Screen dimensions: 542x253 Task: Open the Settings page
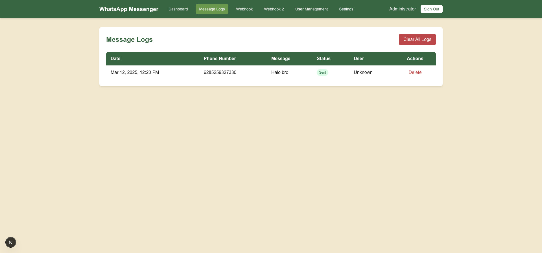346,9
